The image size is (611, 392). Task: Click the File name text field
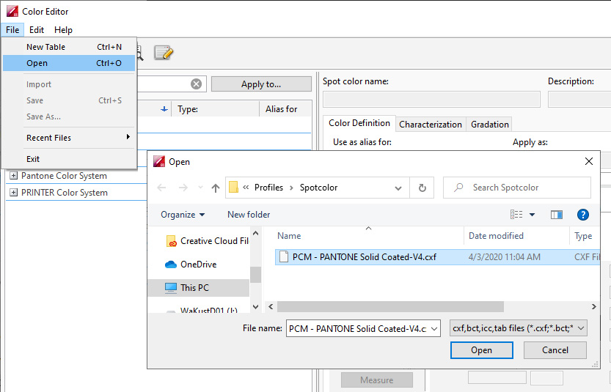click(358, 329)
